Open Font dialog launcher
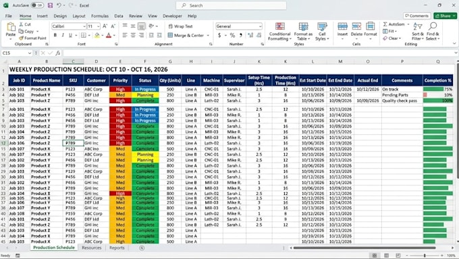The height and width of the screenshot is (259, 459). [116, 45]
